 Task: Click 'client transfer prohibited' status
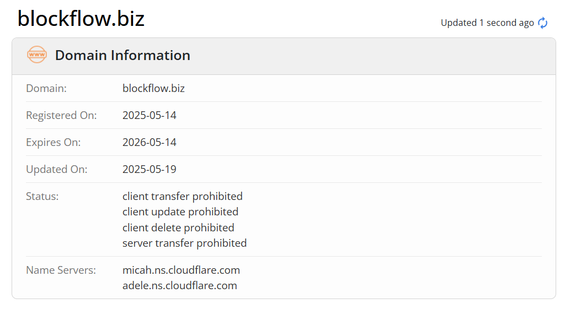(182, 196)
